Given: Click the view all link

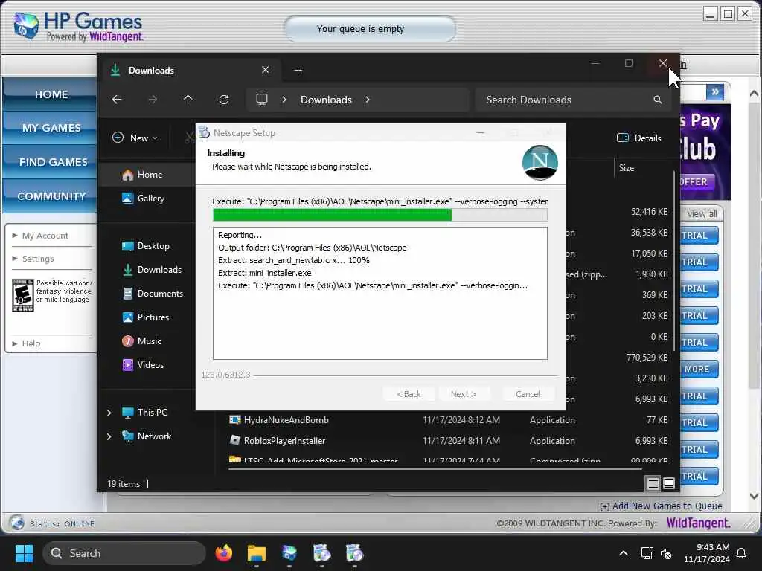Looking at the screenshot, I should pyautogui.click(x=702, y=213).
